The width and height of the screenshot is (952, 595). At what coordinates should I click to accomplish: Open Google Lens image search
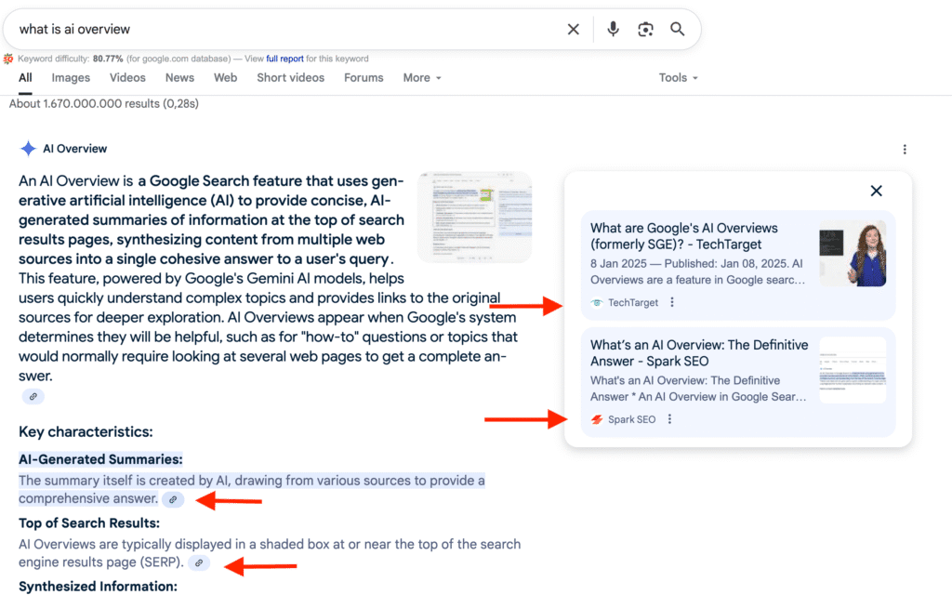tap(645, 30)
